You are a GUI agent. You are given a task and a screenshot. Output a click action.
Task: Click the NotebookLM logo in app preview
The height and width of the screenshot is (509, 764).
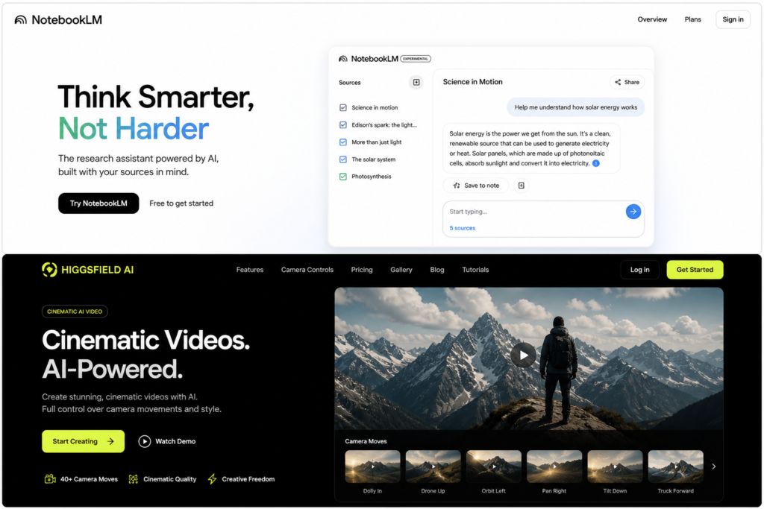pyautogui.click(x=369, y=59)
